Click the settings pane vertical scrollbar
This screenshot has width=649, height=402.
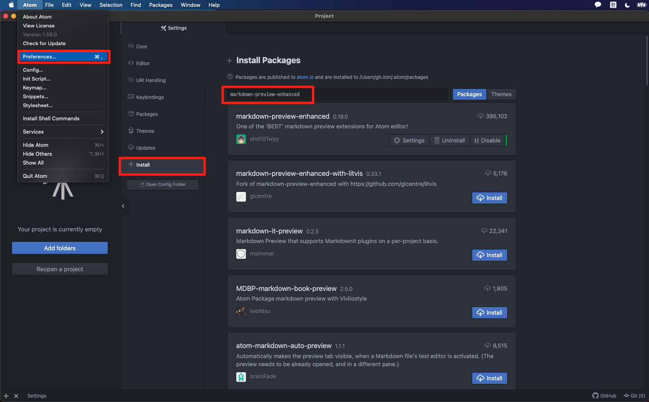[x=647, y=60]
